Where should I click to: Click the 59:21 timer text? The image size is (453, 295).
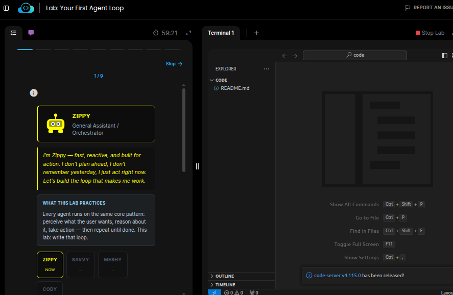pyautogui.click(x=169, y=33)
